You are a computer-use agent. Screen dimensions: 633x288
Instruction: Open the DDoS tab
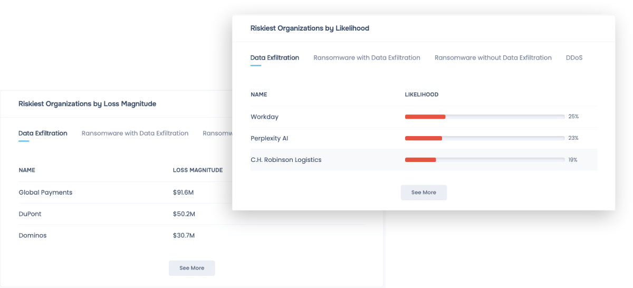(574, 57)
